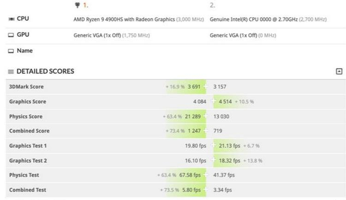Select first result's Generic VGA GPU entry
Screen dimensions: 346x200
pyautogui.click(x=97, y=35)
